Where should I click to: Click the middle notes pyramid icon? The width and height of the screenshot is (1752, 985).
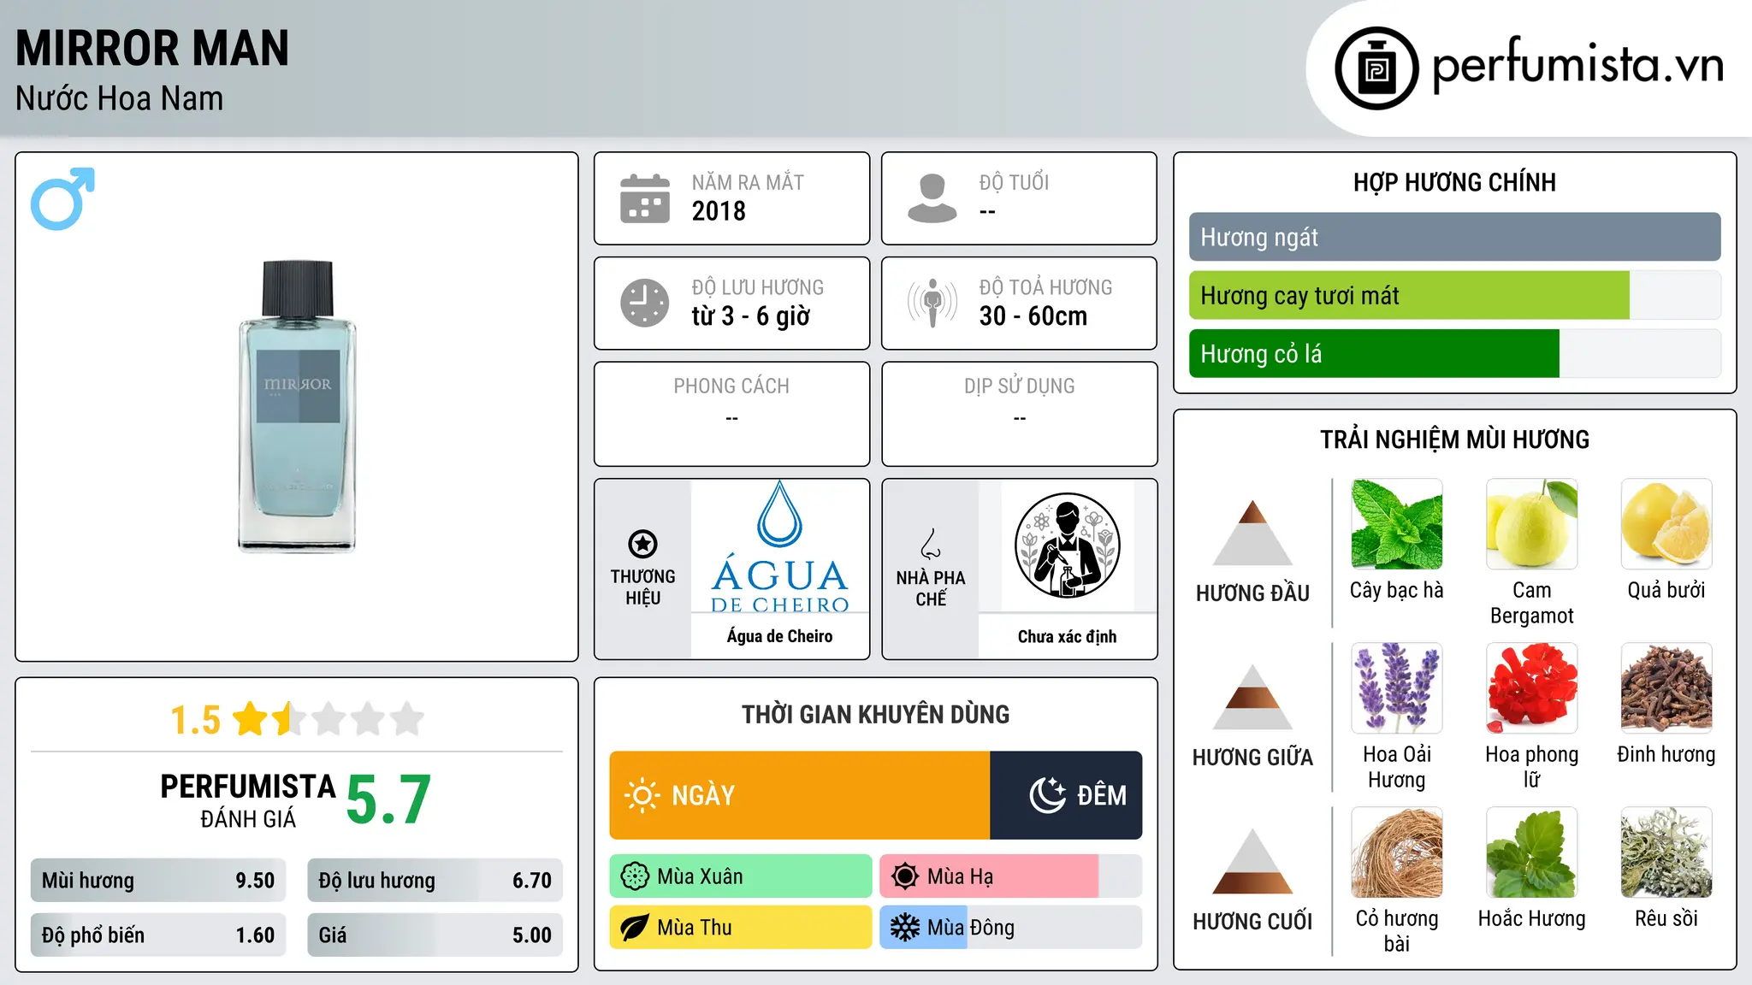[x=1253, y=697]
